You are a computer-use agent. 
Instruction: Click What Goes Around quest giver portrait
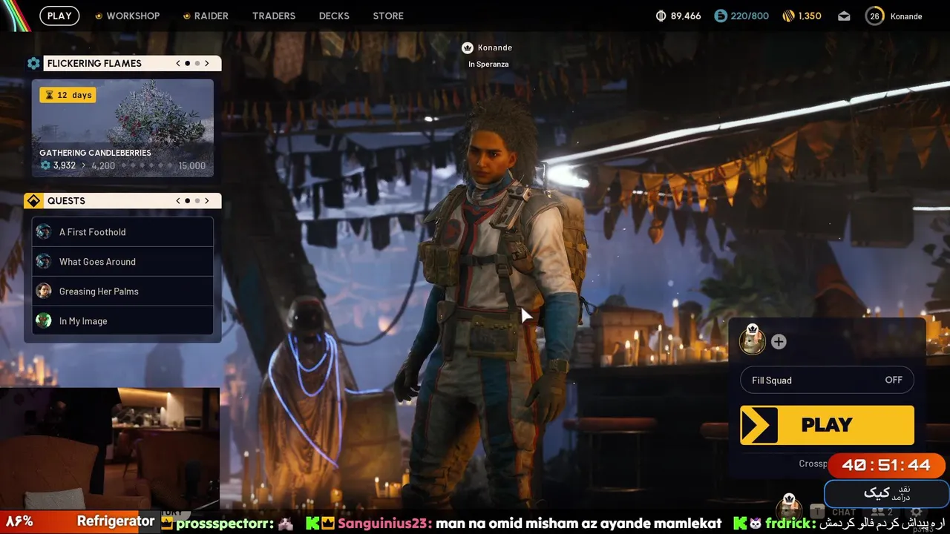pyautogui.click(x=44, y=261)
